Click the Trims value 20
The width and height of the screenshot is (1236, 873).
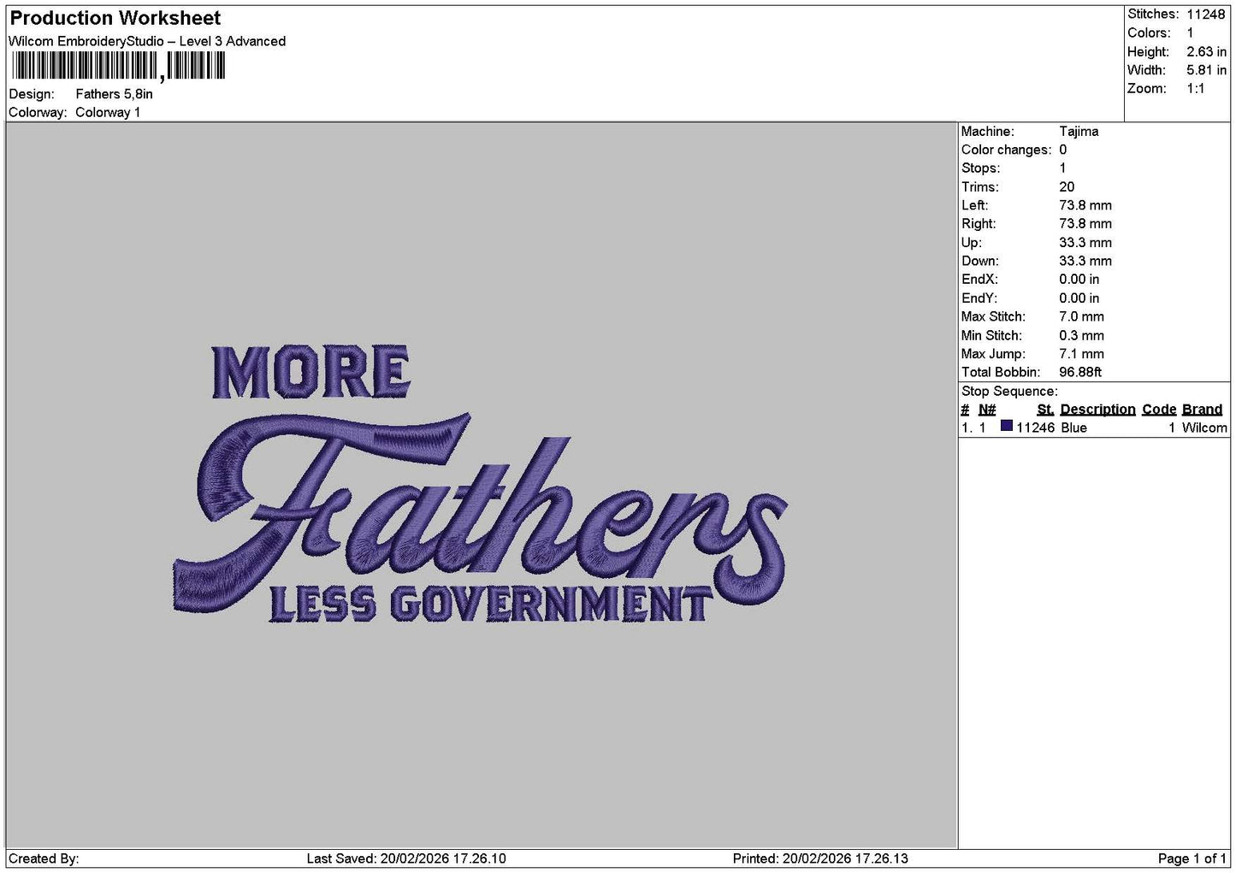(1067, 187)
